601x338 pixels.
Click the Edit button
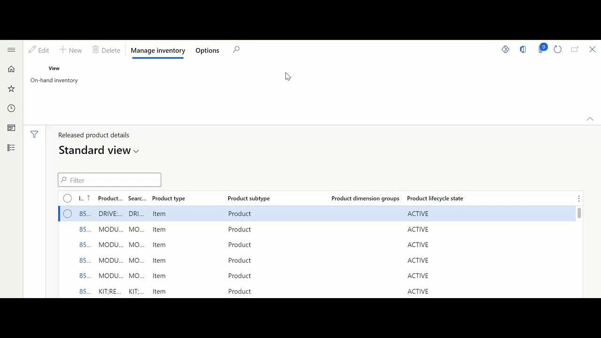tap(39, 50)
